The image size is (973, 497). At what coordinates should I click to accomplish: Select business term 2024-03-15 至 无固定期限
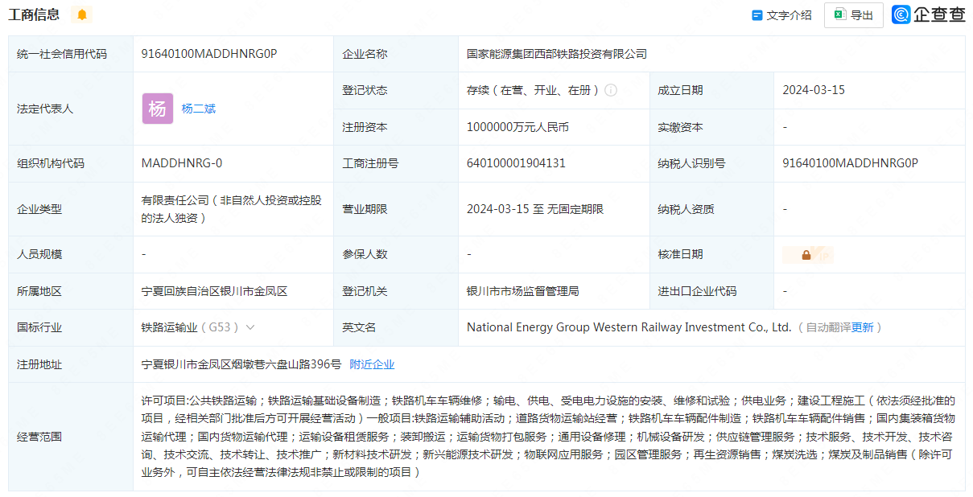coord(535,209)
